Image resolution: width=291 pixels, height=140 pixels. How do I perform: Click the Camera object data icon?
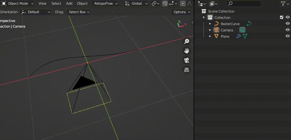tap(242, 30)
